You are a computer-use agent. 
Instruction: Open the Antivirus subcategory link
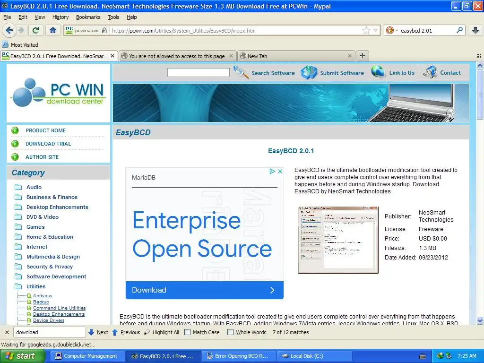point(43,296)
